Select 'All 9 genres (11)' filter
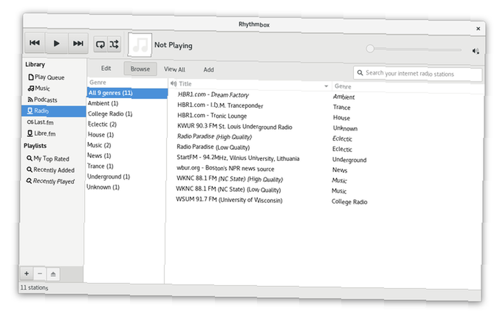Screen dimensions: 500x317 [127, 93]
